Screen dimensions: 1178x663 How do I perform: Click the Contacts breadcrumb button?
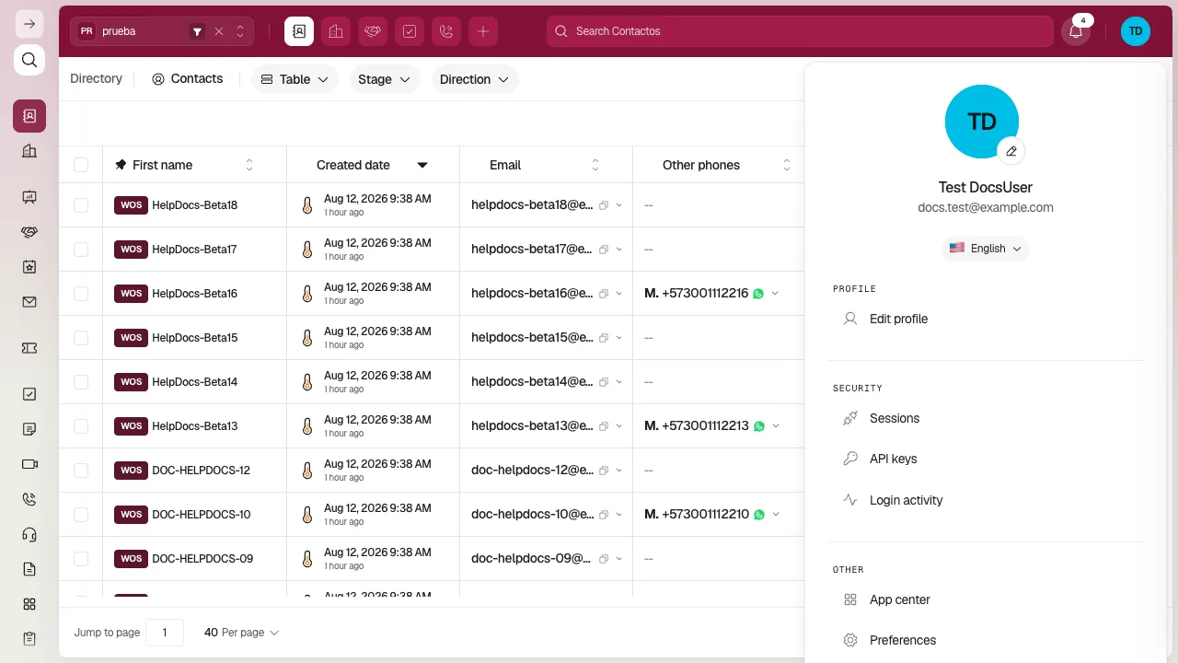[188, 79]
